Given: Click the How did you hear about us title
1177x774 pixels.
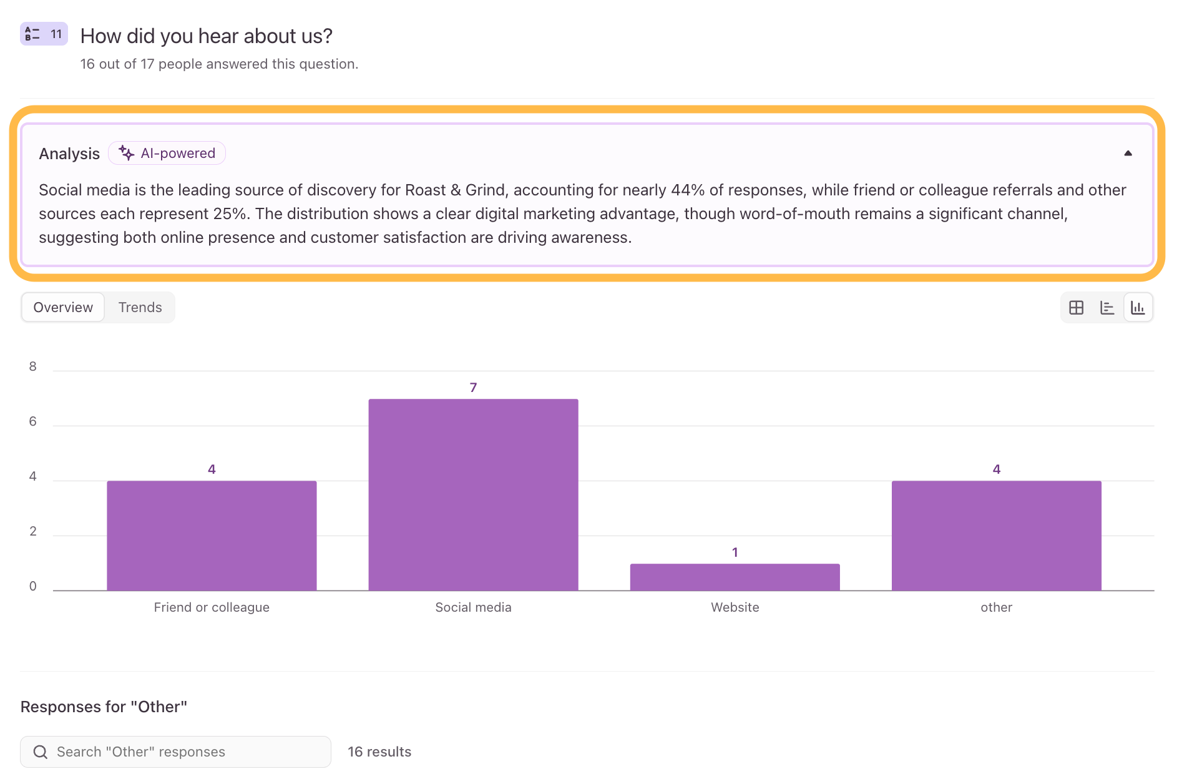Looking at the screenshot, I should [x=207, y=36].
